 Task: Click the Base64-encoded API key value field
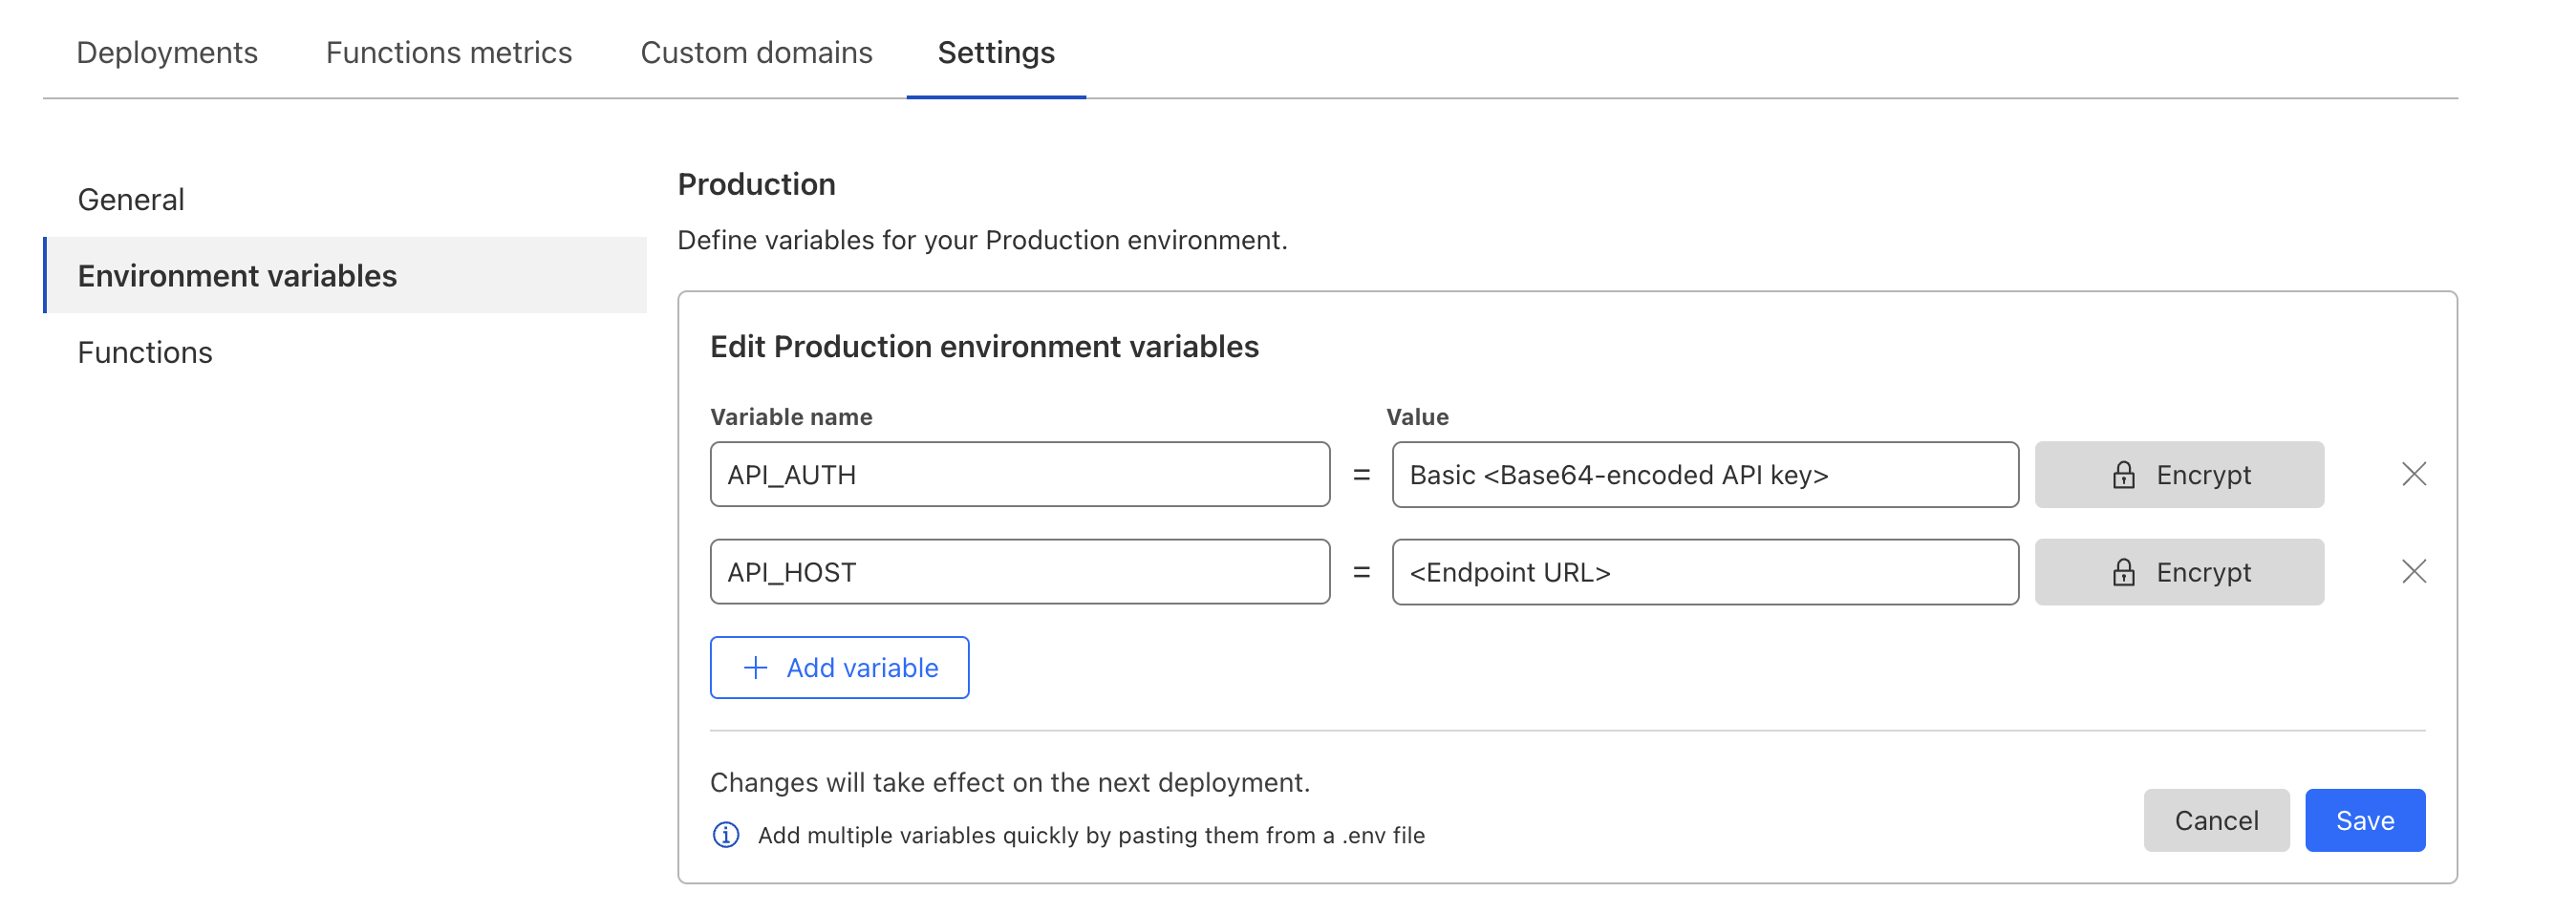1704,474
